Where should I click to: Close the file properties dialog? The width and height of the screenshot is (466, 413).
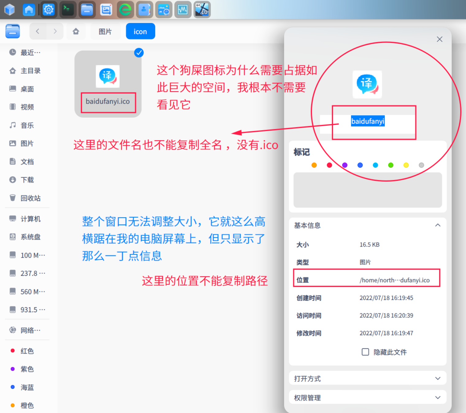coord(440,39)
